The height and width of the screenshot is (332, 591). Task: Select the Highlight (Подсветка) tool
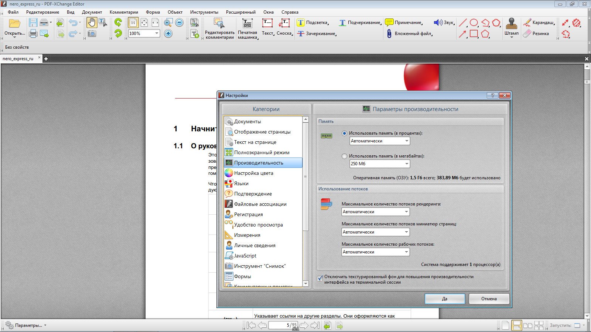pyautogui.click(x=312, y=23)
